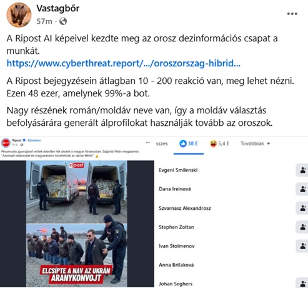Open the Vastagbőr page name
This screenshot has height=288, width=308.
pos(58,9)
